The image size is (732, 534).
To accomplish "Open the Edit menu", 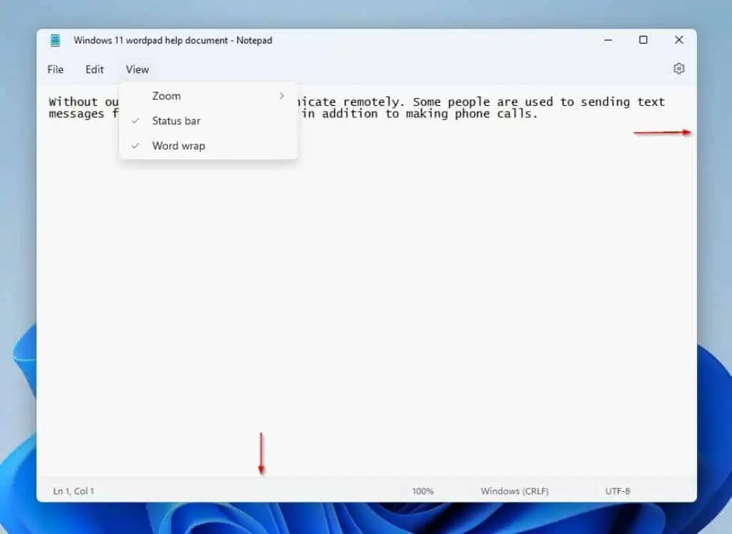I will pyautogui.click(x=94, y=69).
